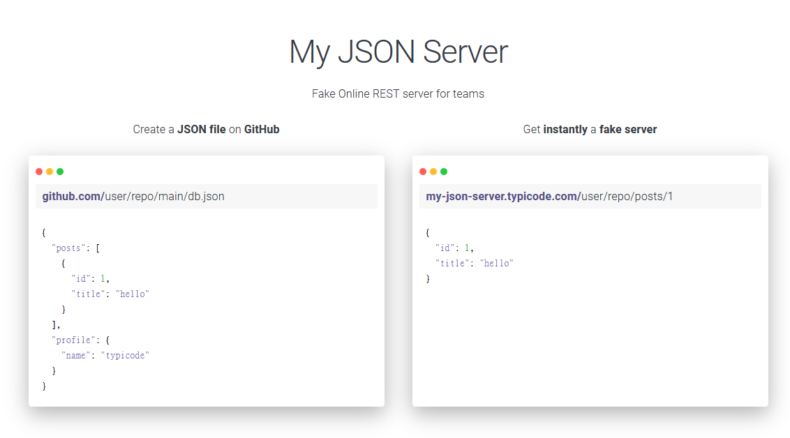Click the "My JSON Server" page title
The height and width of the screenshot is (438, 790).
click(398, 52)
